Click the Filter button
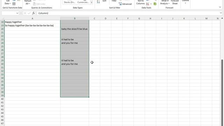 click(x=114, y=1)
